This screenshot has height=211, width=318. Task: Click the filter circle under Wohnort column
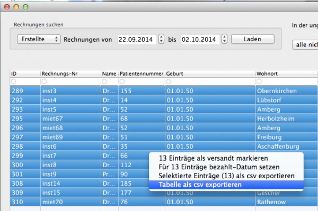pyautogui.click(x=259, y=81)
